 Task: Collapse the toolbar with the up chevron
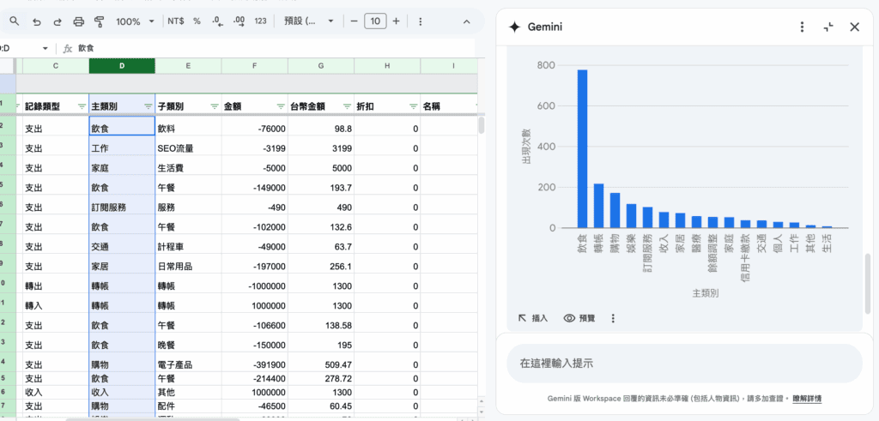tap(466, 21)
